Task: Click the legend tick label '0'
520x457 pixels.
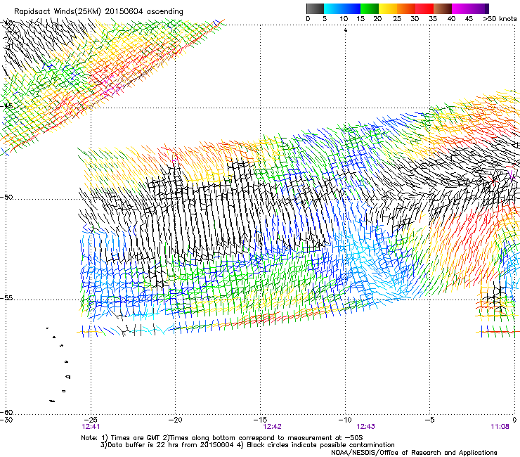Action: coord(308,19)
